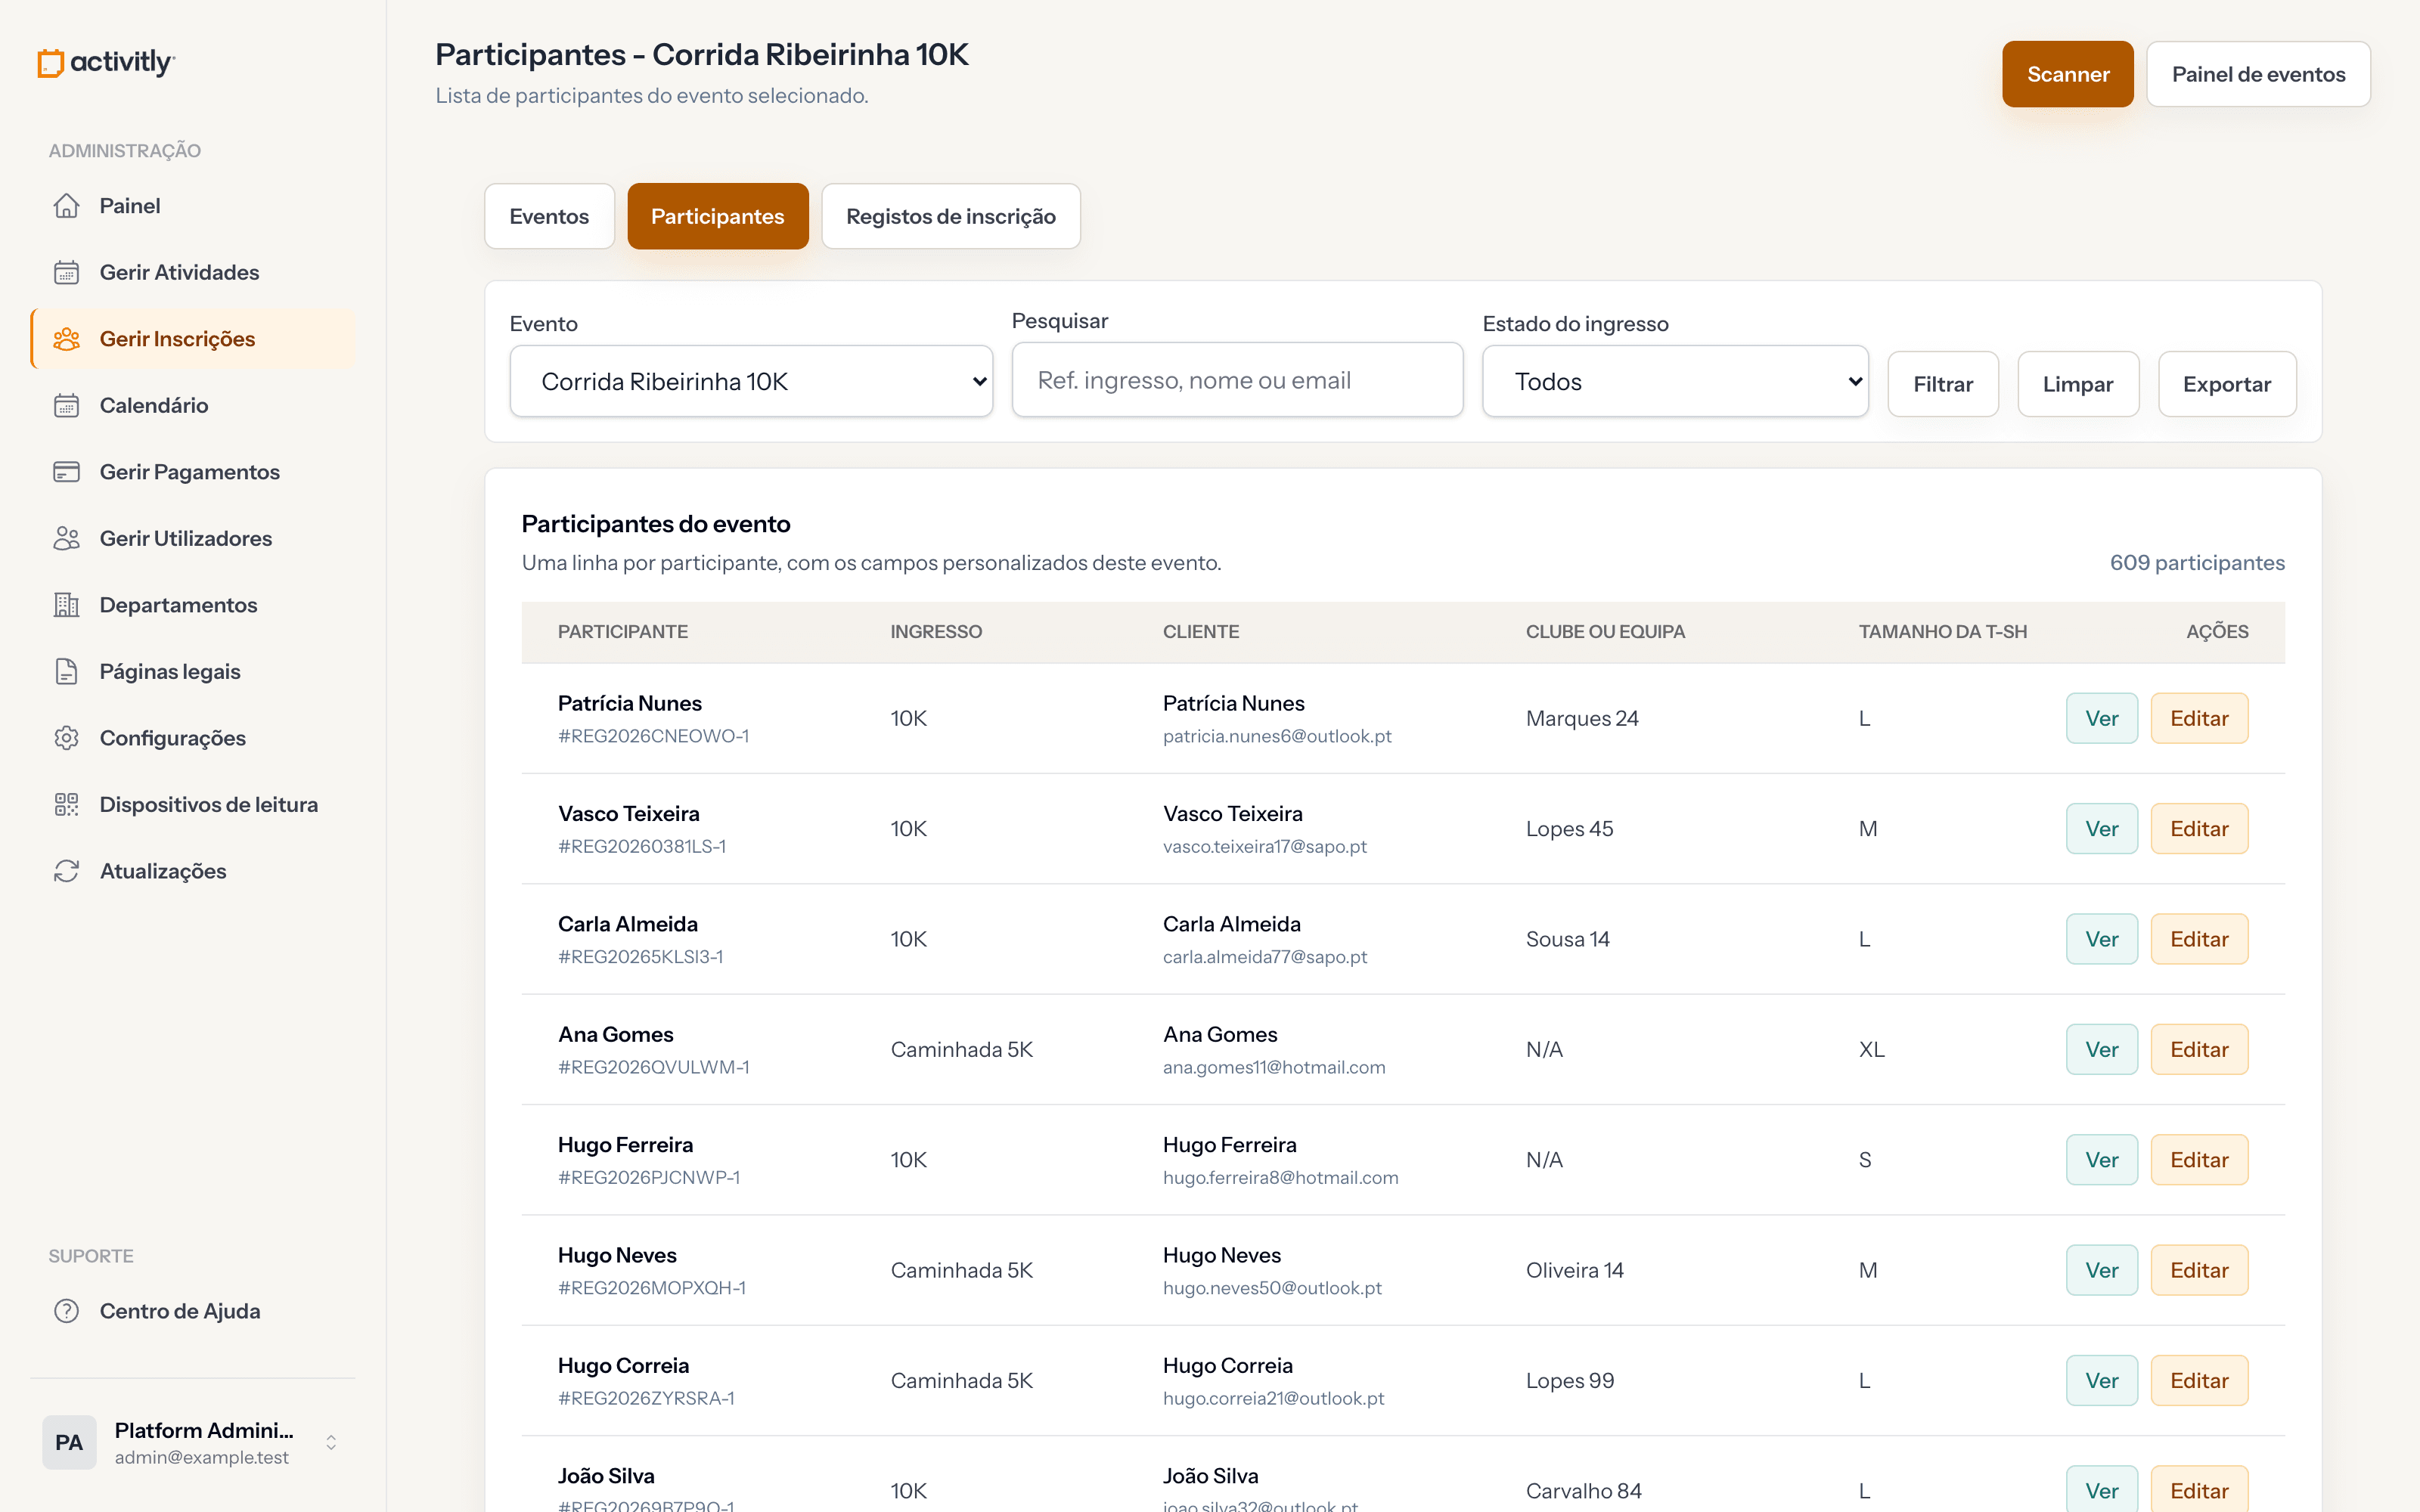The height and width of the screenshot is (1512, 2420).
Task: Select the Gerir Pagamentos card icon
Action: click(66, 472)
